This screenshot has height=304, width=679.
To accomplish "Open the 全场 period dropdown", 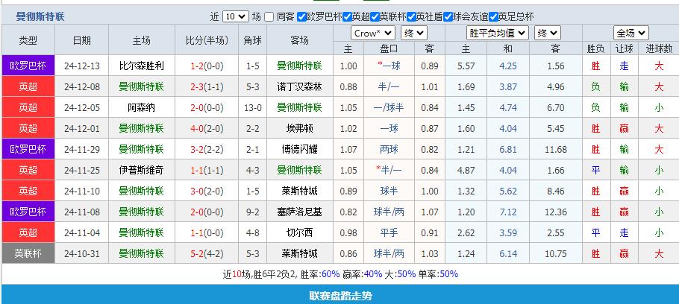I will point(630,33).
